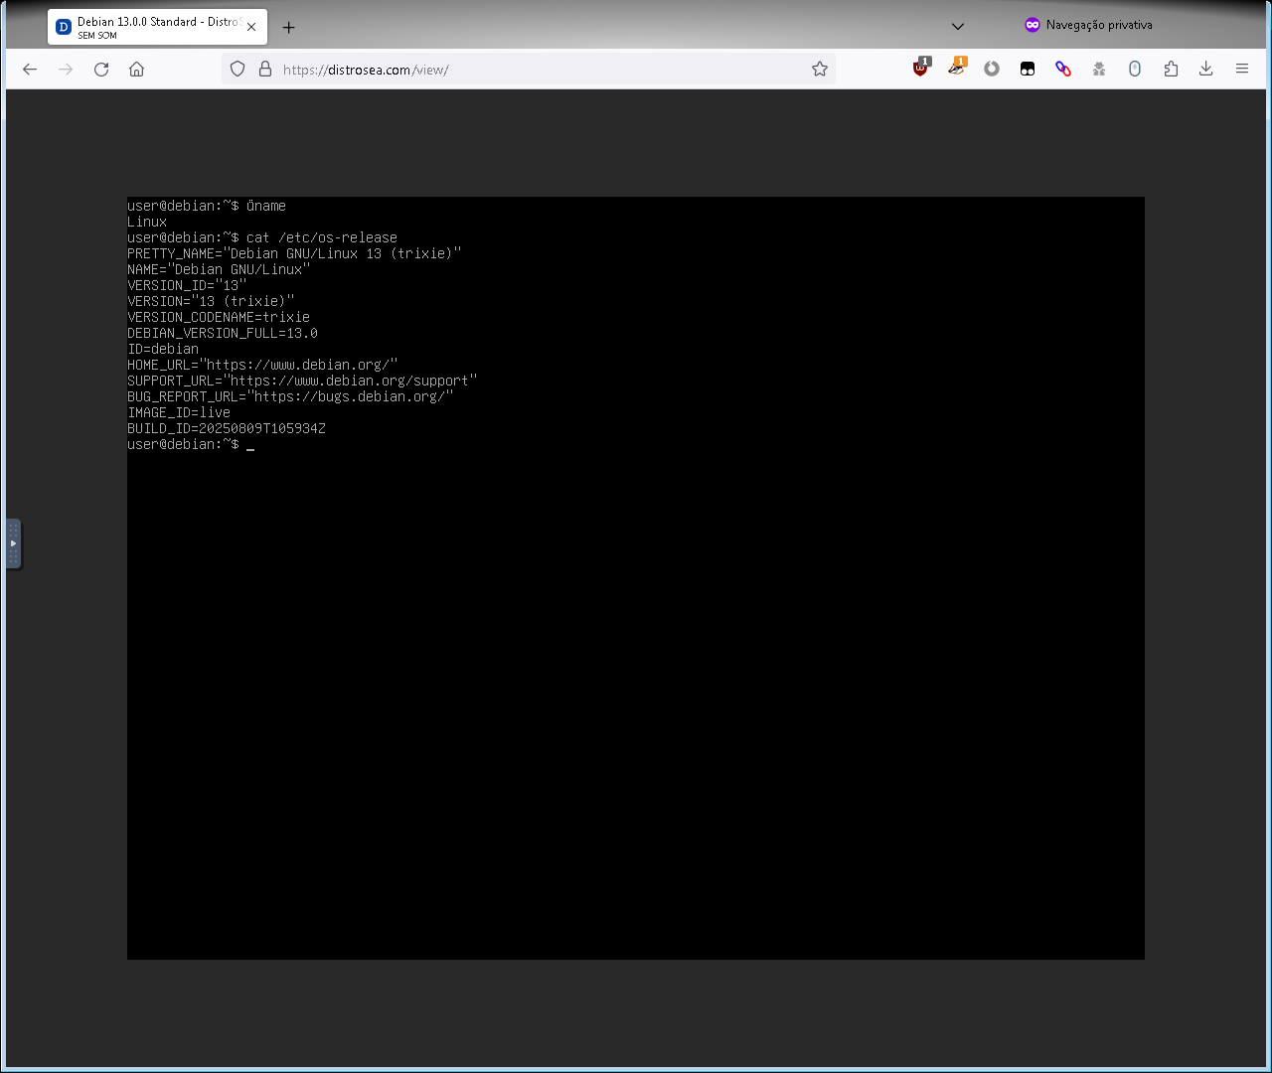This screenshot has width=1272, height=1073.
Task: Close the Debian 13.0.0 Standard tab
Action: (251, 27)
